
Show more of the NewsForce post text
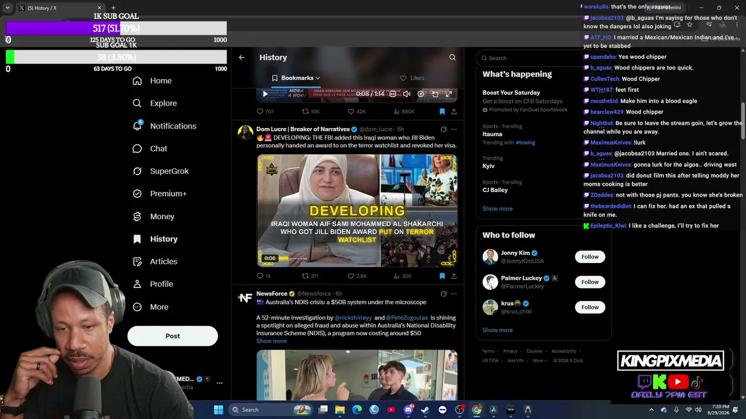click(x=272, y=341)
